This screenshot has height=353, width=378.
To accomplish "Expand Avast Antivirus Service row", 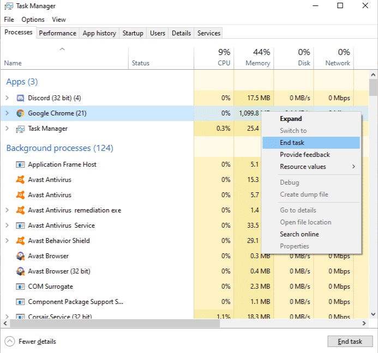I will tap(7, 225).
